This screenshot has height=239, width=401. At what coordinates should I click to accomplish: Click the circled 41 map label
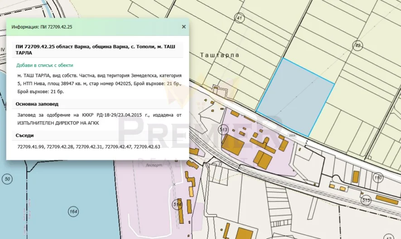point(239,18)
